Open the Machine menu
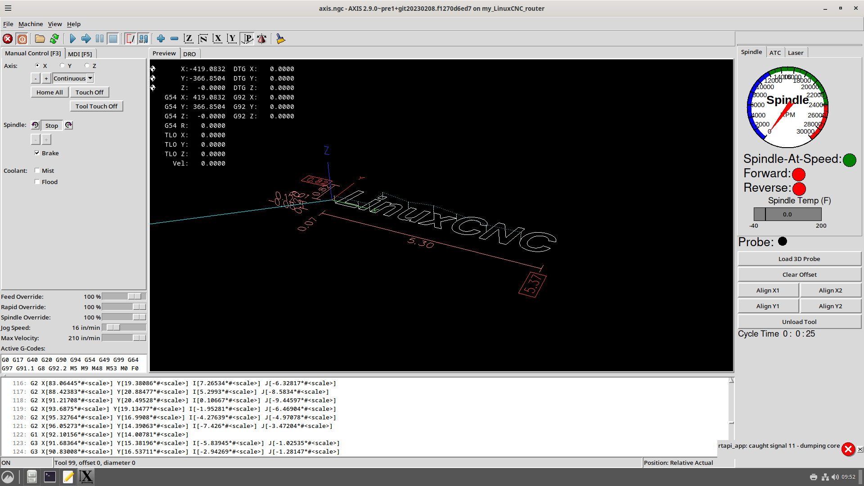 pos(31,24)
